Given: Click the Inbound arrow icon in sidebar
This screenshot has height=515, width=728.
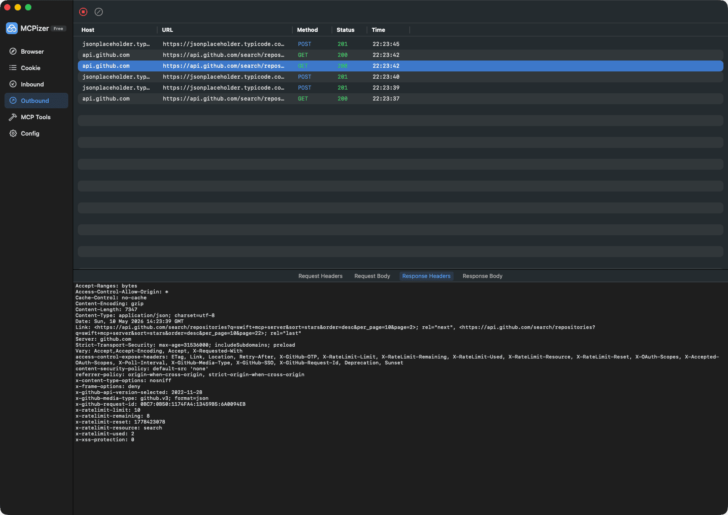Looking at the screenshot, I should click(13, 84).
